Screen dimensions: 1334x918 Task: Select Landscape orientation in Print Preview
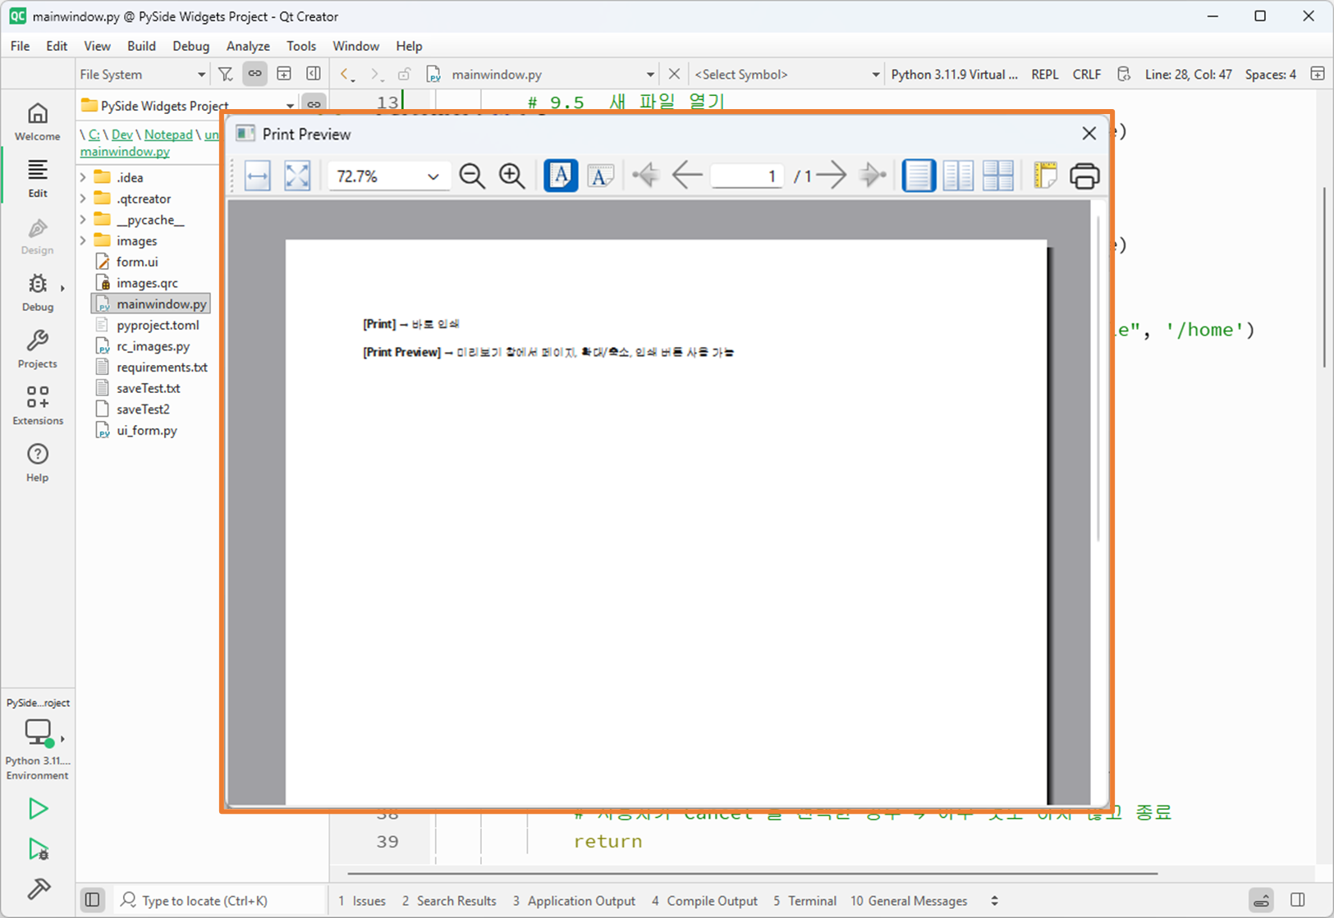point(601,176)
